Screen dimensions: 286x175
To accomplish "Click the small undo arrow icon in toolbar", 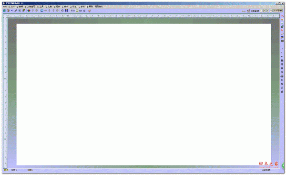I will 12,11.
